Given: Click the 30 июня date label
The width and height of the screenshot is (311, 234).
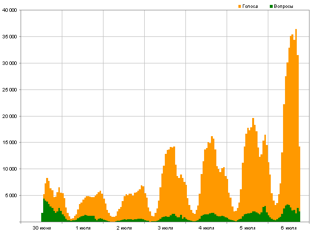Looking at the screenshot, I should pyautogui.click(x=41, y=229).
